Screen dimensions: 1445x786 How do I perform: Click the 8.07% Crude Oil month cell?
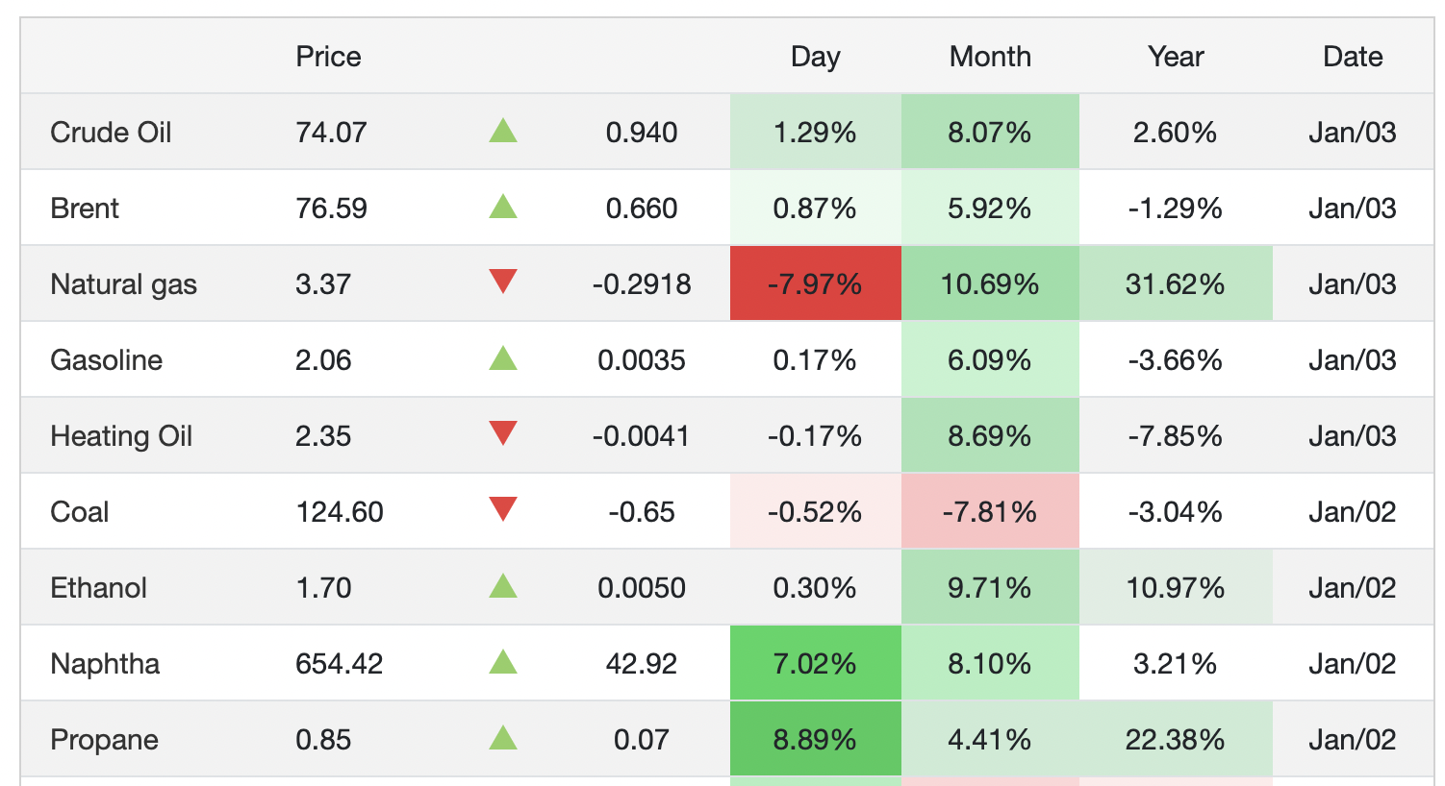(x=990, y=132)
